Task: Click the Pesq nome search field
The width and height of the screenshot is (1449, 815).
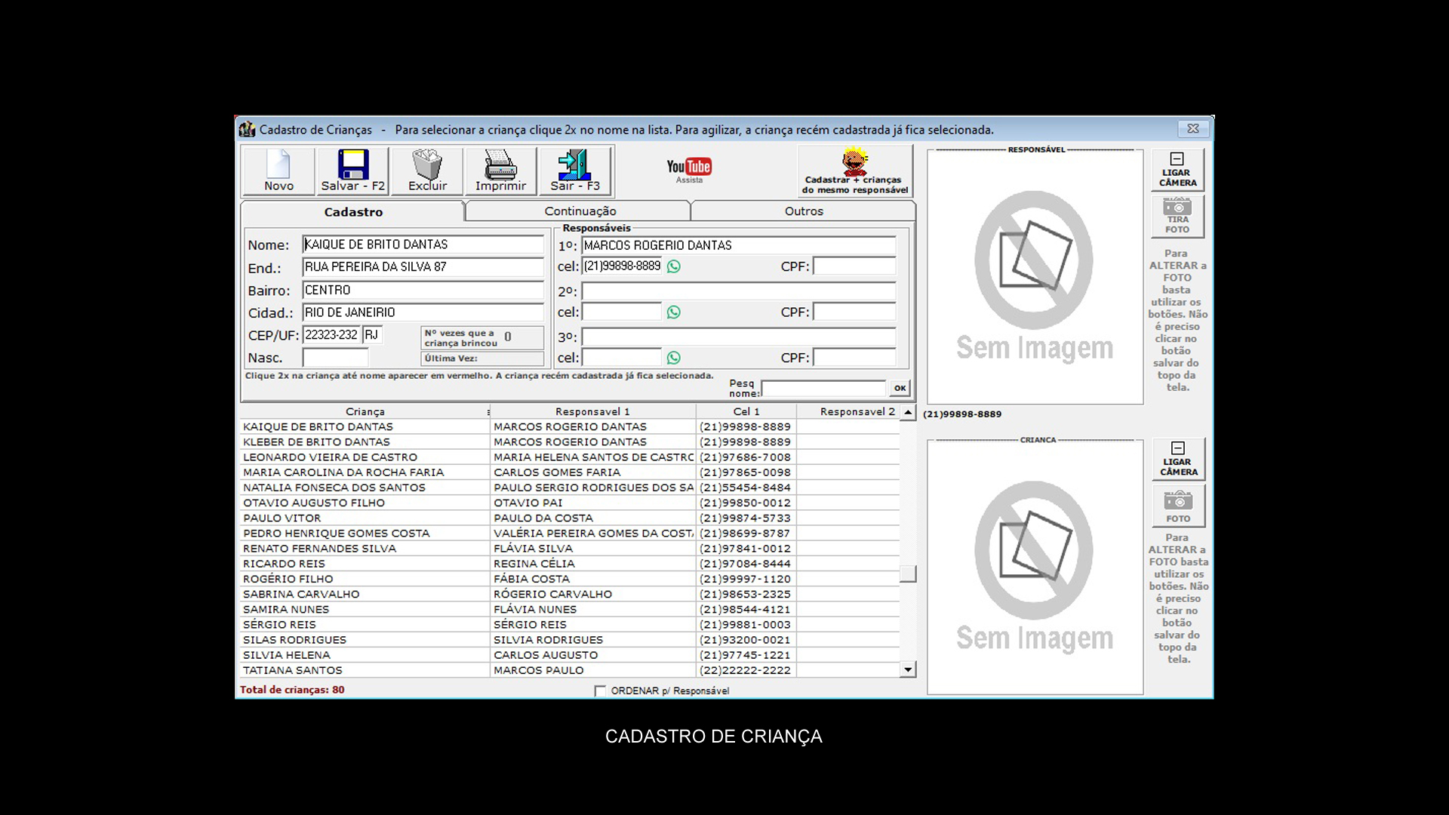Action: [x=823, y=388]
